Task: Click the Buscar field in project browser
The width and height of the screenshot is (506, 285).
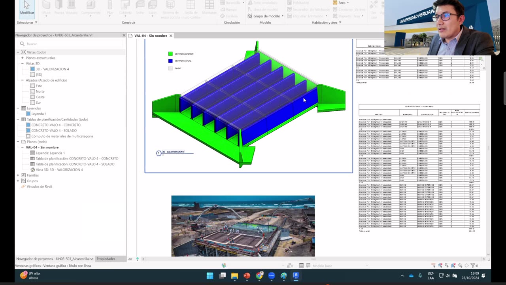Action: tap(70, 44)
